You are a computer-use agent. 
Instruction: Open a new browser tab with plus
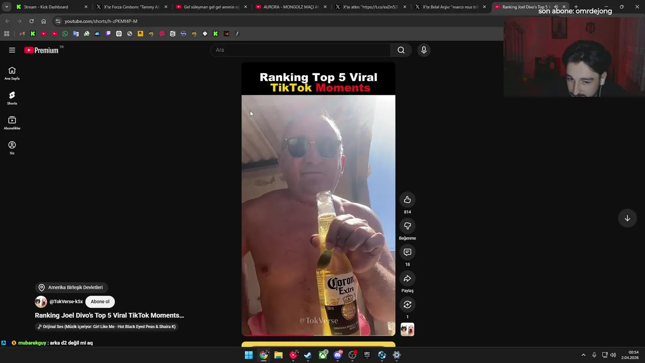click(x=576, y=7)
